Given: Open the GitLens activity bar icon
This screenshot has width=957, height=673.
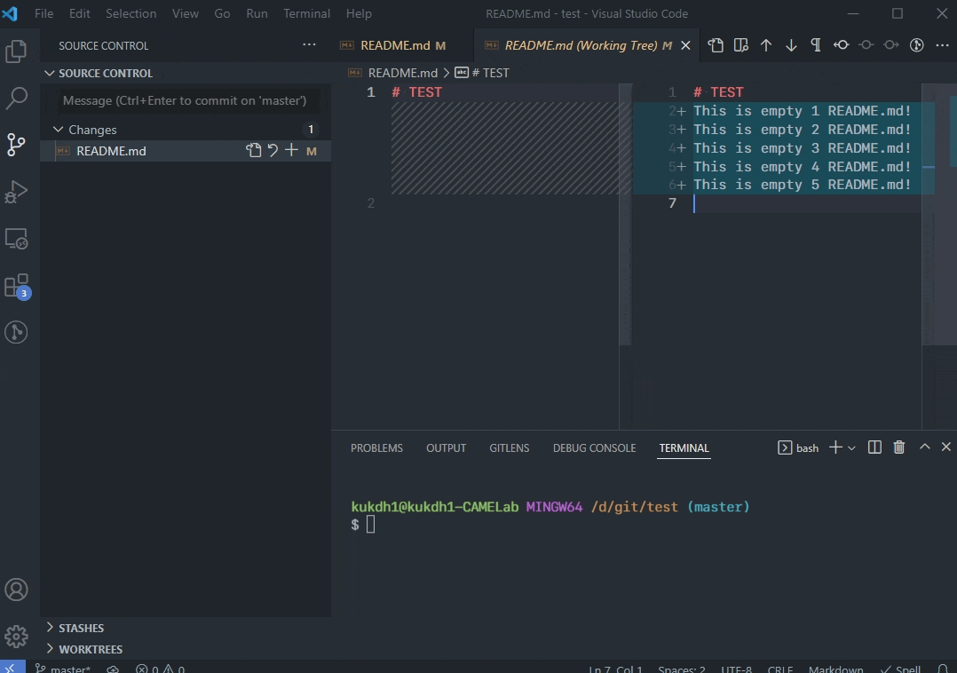Looking at the screenshot, I should pos(17,332).
